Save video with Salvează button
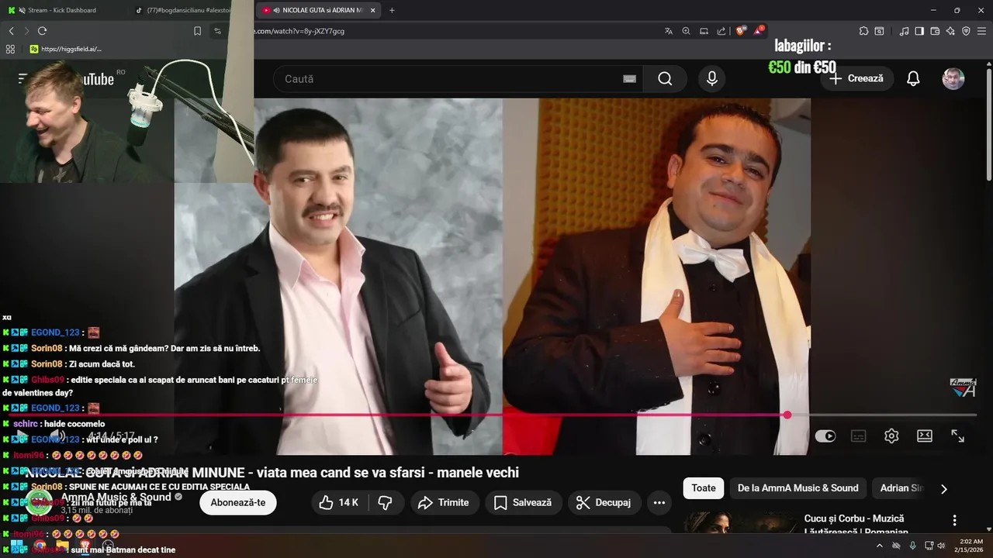 [x=524, y=503]
